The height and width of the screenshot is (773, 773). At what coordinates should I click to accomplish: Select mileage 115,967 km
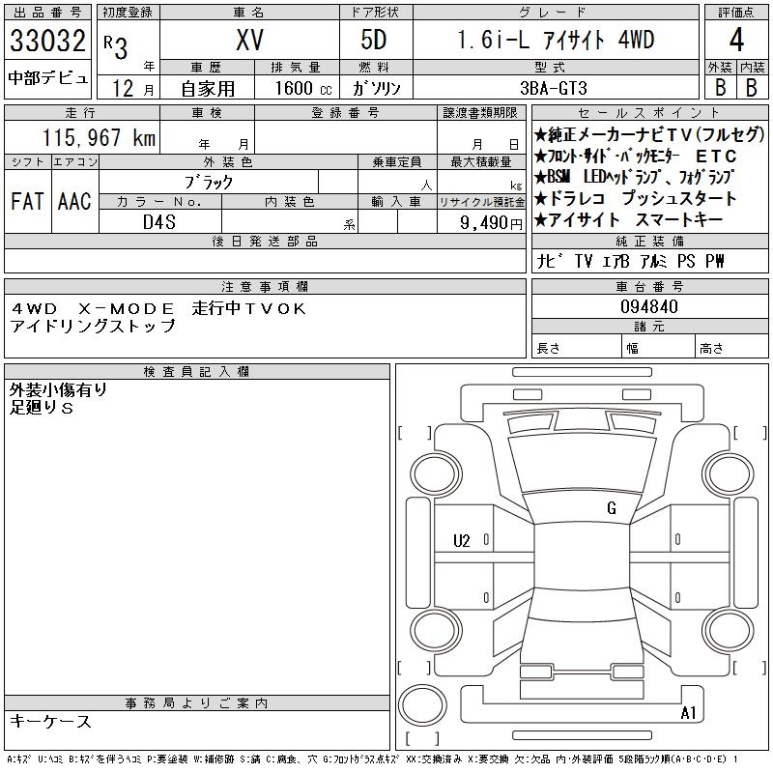pyautogui.click(x=99, y=137)
